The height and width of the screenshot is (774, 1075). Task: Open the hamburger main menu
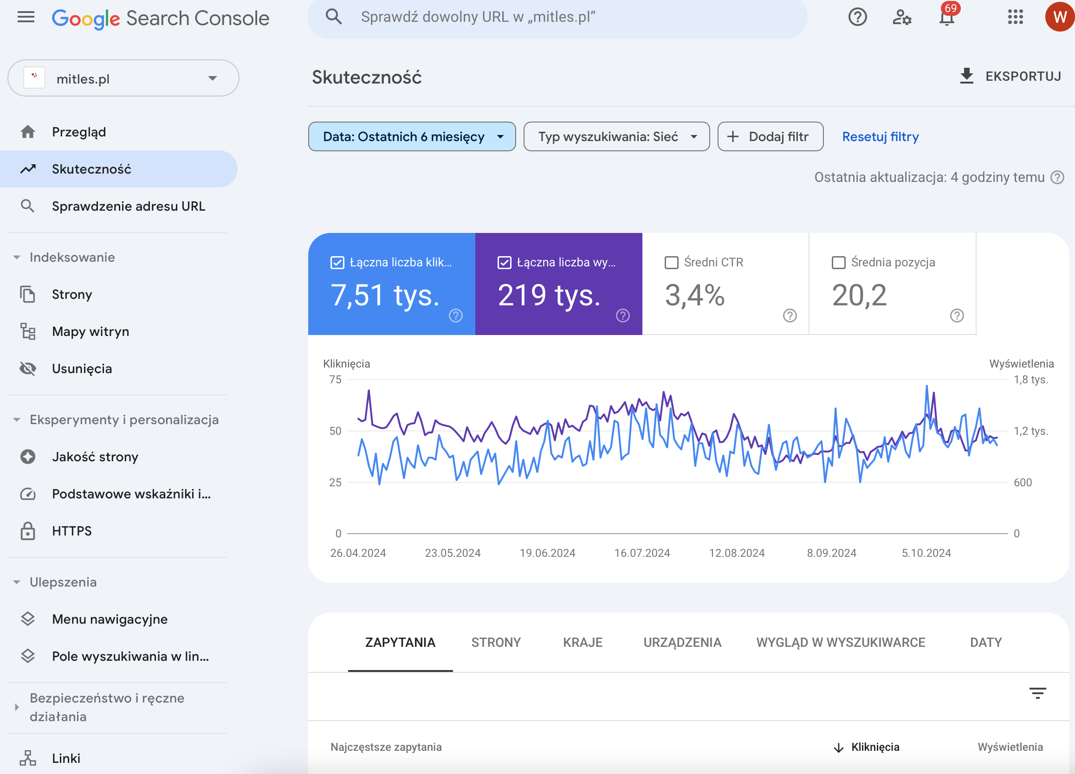coord(26,18)
